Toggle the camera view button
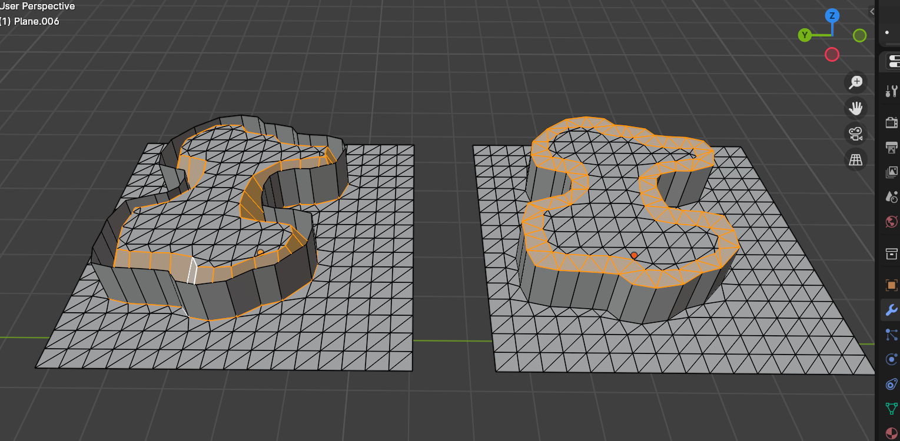The width and height of the screenshot is (900, 441). tap(855, 133)
